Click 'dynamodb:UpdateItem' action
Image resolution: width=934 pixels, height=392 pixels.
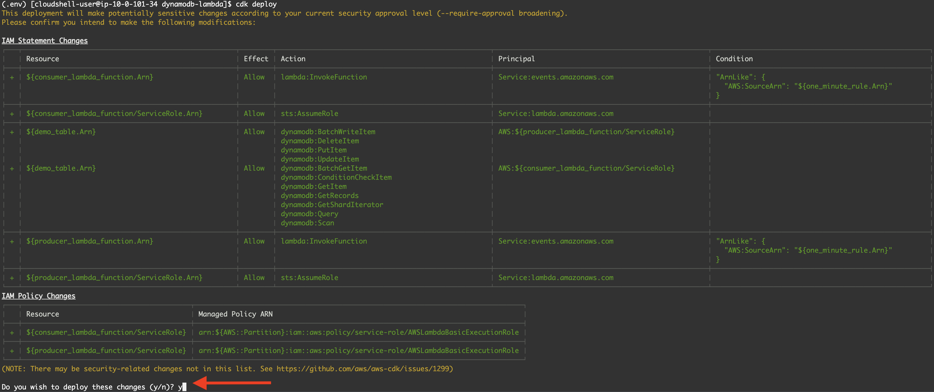point(320,159)
